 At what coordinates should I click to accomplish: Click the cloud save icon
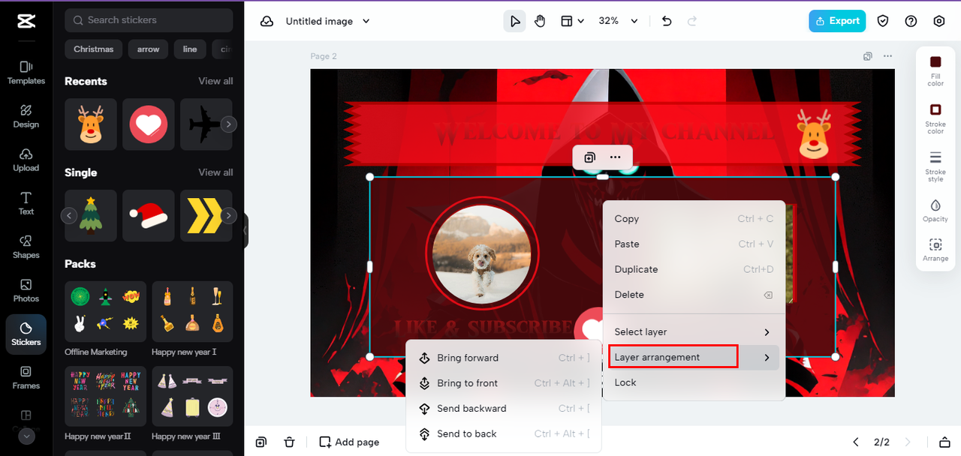(x=267, y=21)
